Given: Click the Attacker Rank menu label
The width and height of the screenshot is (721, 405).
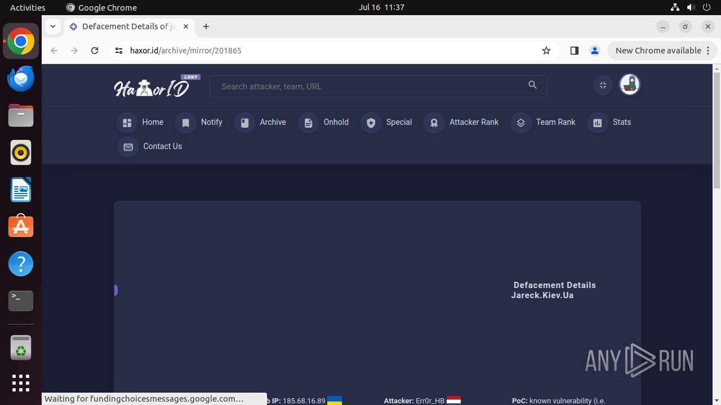Looking at the screenshot, I should point(474,122).
